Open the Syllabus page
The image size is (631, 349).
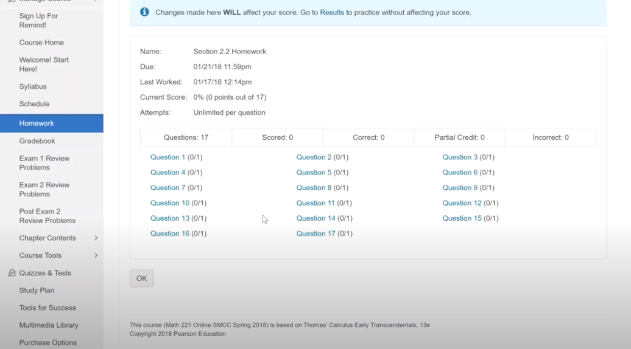(x=33, y=86)
